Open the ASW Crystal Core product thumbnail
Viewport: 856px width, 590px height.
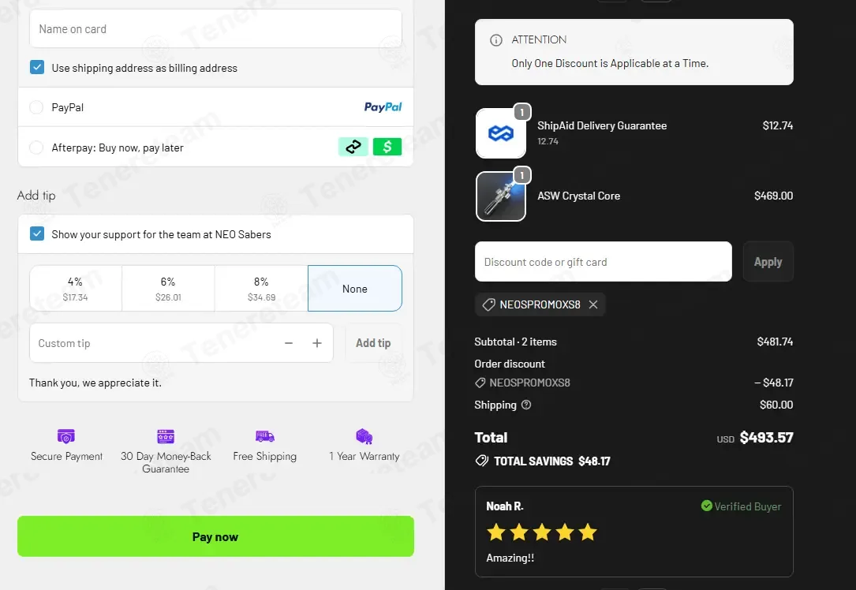pyautogui.click(x=501, y=196)
